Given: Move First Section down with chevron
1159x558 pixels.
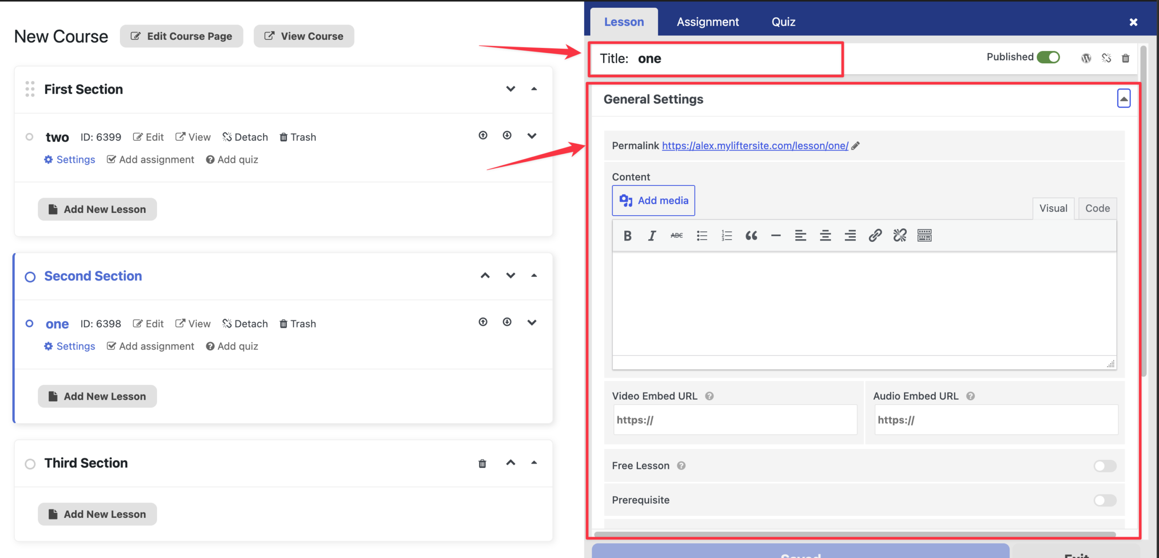Looking at the screenshot, I should tap(511, 89).
